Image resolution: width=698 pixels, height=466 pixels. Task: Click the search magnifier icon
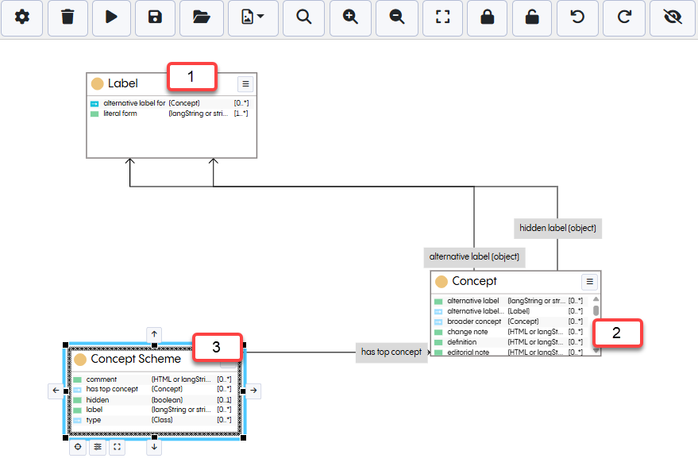(303, 17)
